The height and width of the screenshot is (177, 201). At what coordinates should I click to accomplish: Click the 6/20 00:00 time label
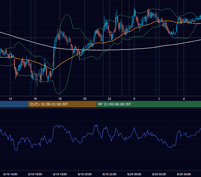134,174
